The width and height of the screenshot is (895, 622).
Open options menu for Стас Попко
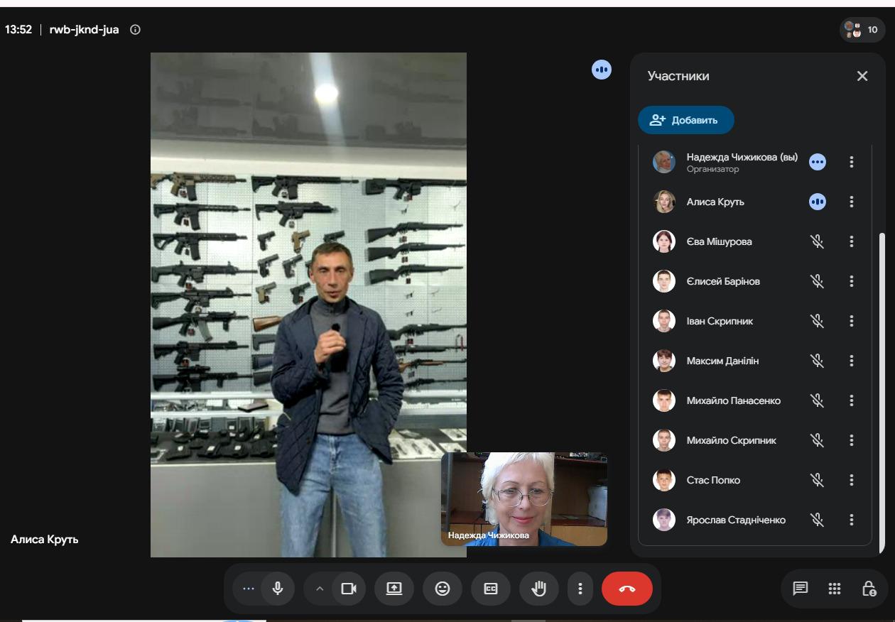pyautogui.click(x=852, y=480)
